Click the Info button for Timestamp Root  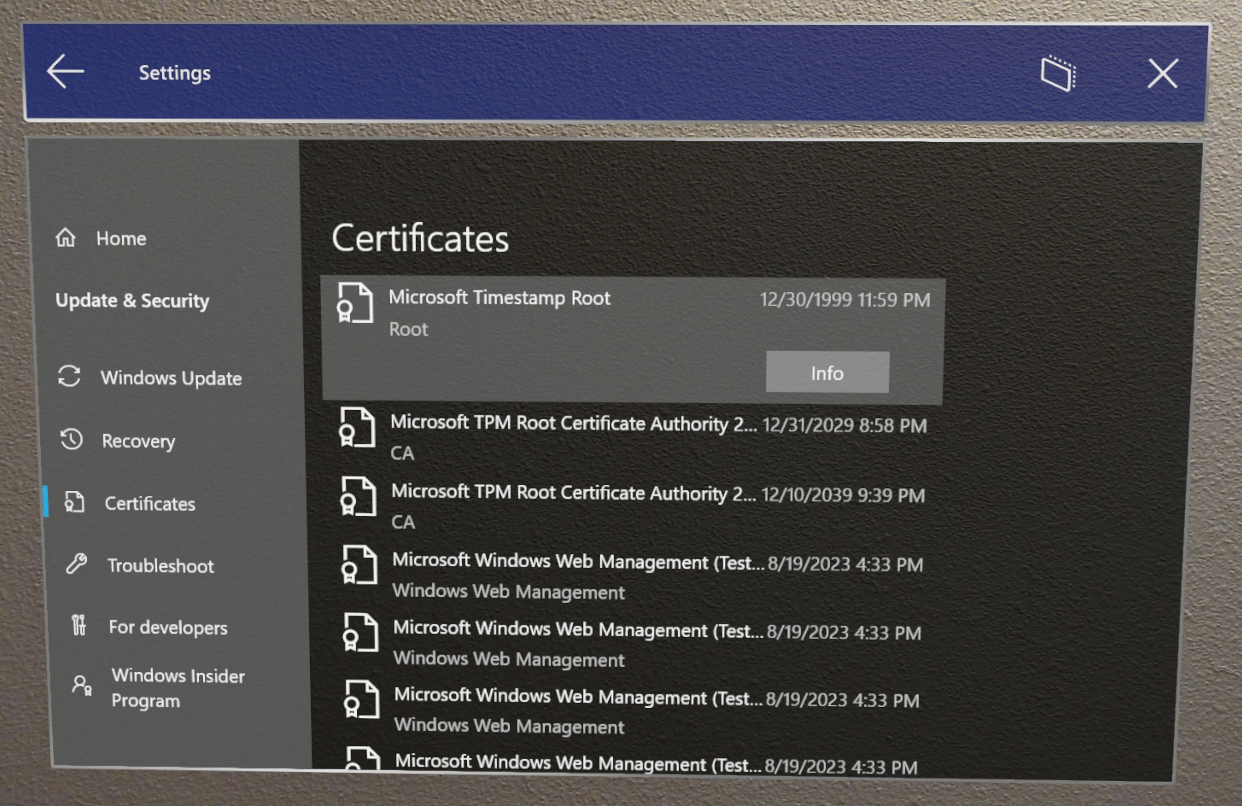click(826, 372)
